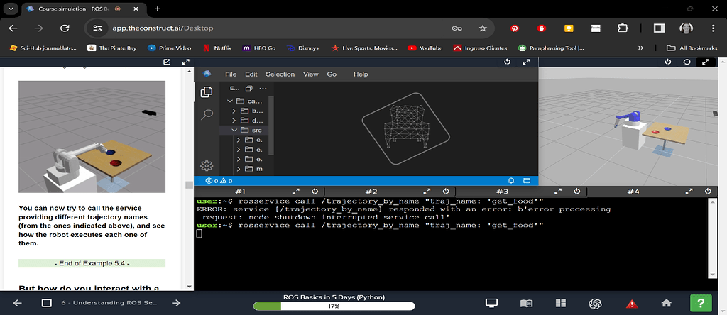Viewport: 727px width, 315px height.
Task: Go to next unit with right arrow
Action: click(175, 303)
